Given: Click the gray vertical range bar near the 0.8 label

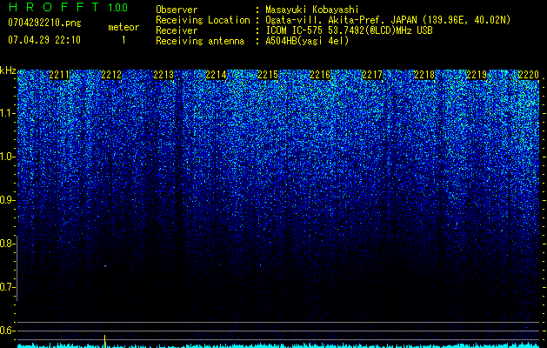Looking at the screenshot, I should pyautogui.click(x=17, y=268).
